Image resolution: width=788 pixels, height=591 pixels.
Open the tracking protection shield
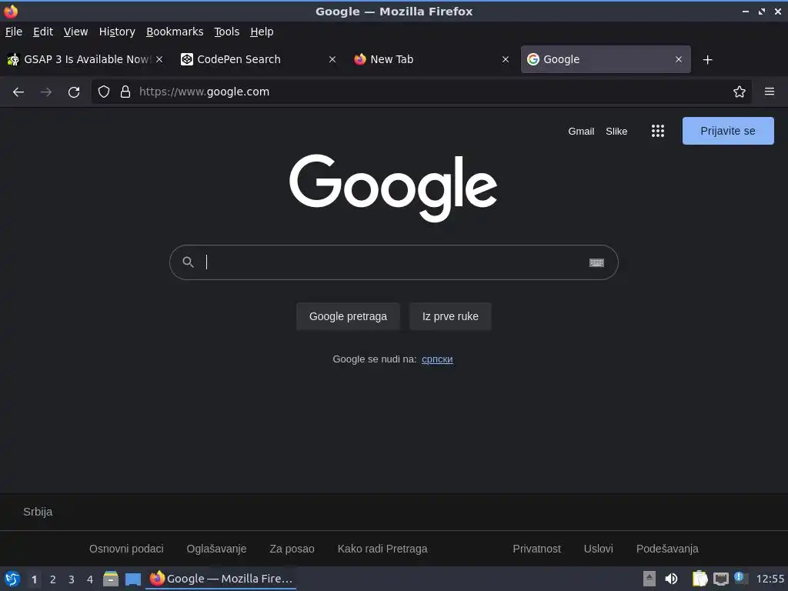point(104,92)
